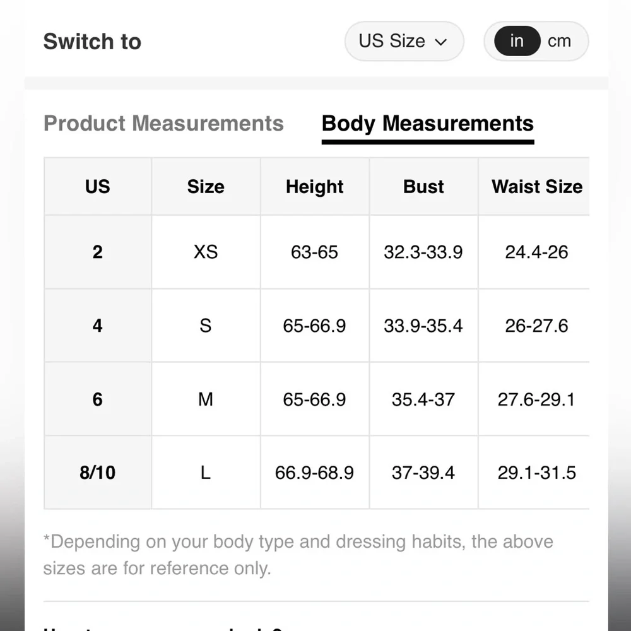The width and height of the screenshot is (631, 631).
Task: Click the Bust column header
Action: pos(423,187)
